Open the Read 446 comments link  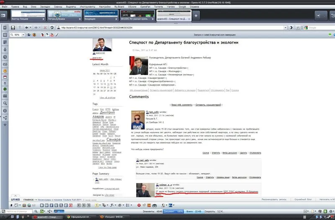(x=182, y=105)
